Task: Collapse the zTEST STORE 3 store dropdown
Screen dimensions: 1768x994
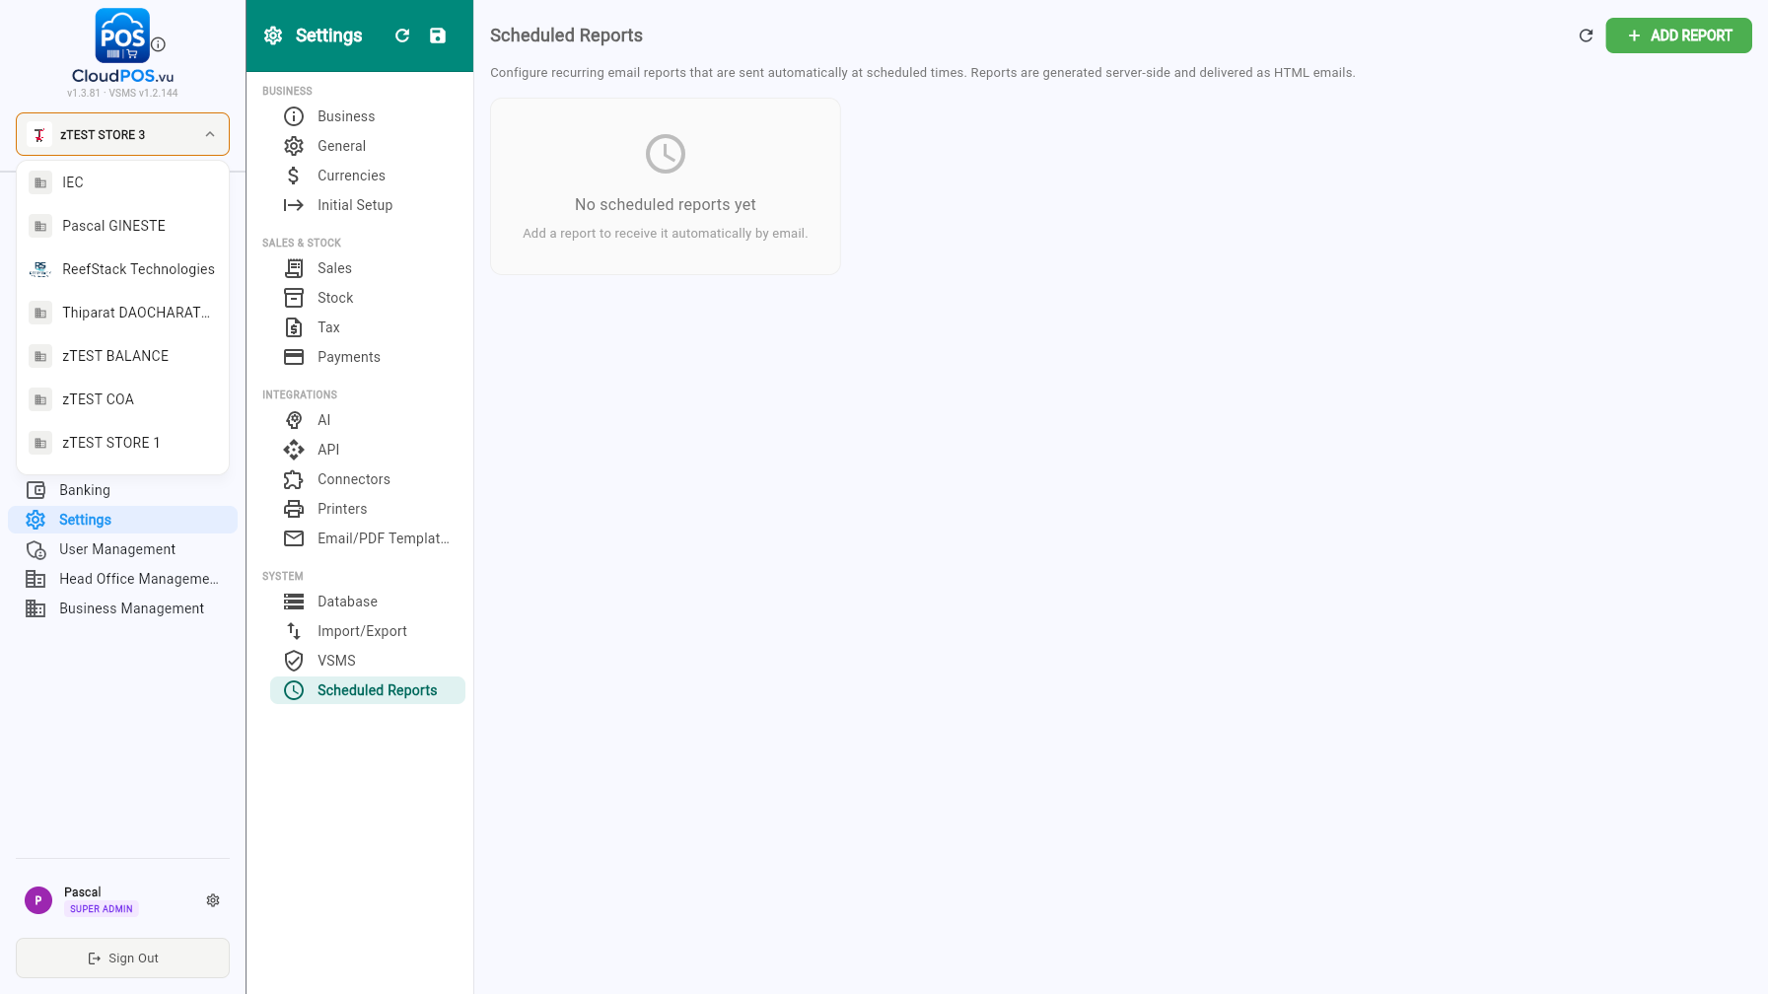Action: (x=122, y=134)
